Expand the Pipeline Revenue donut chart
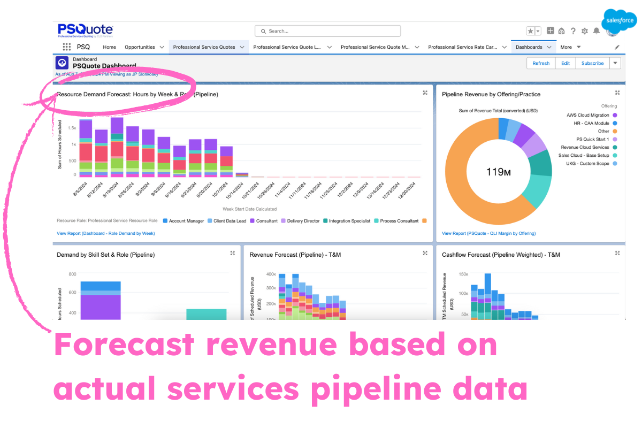642x428 pixels. pos(617,93)
